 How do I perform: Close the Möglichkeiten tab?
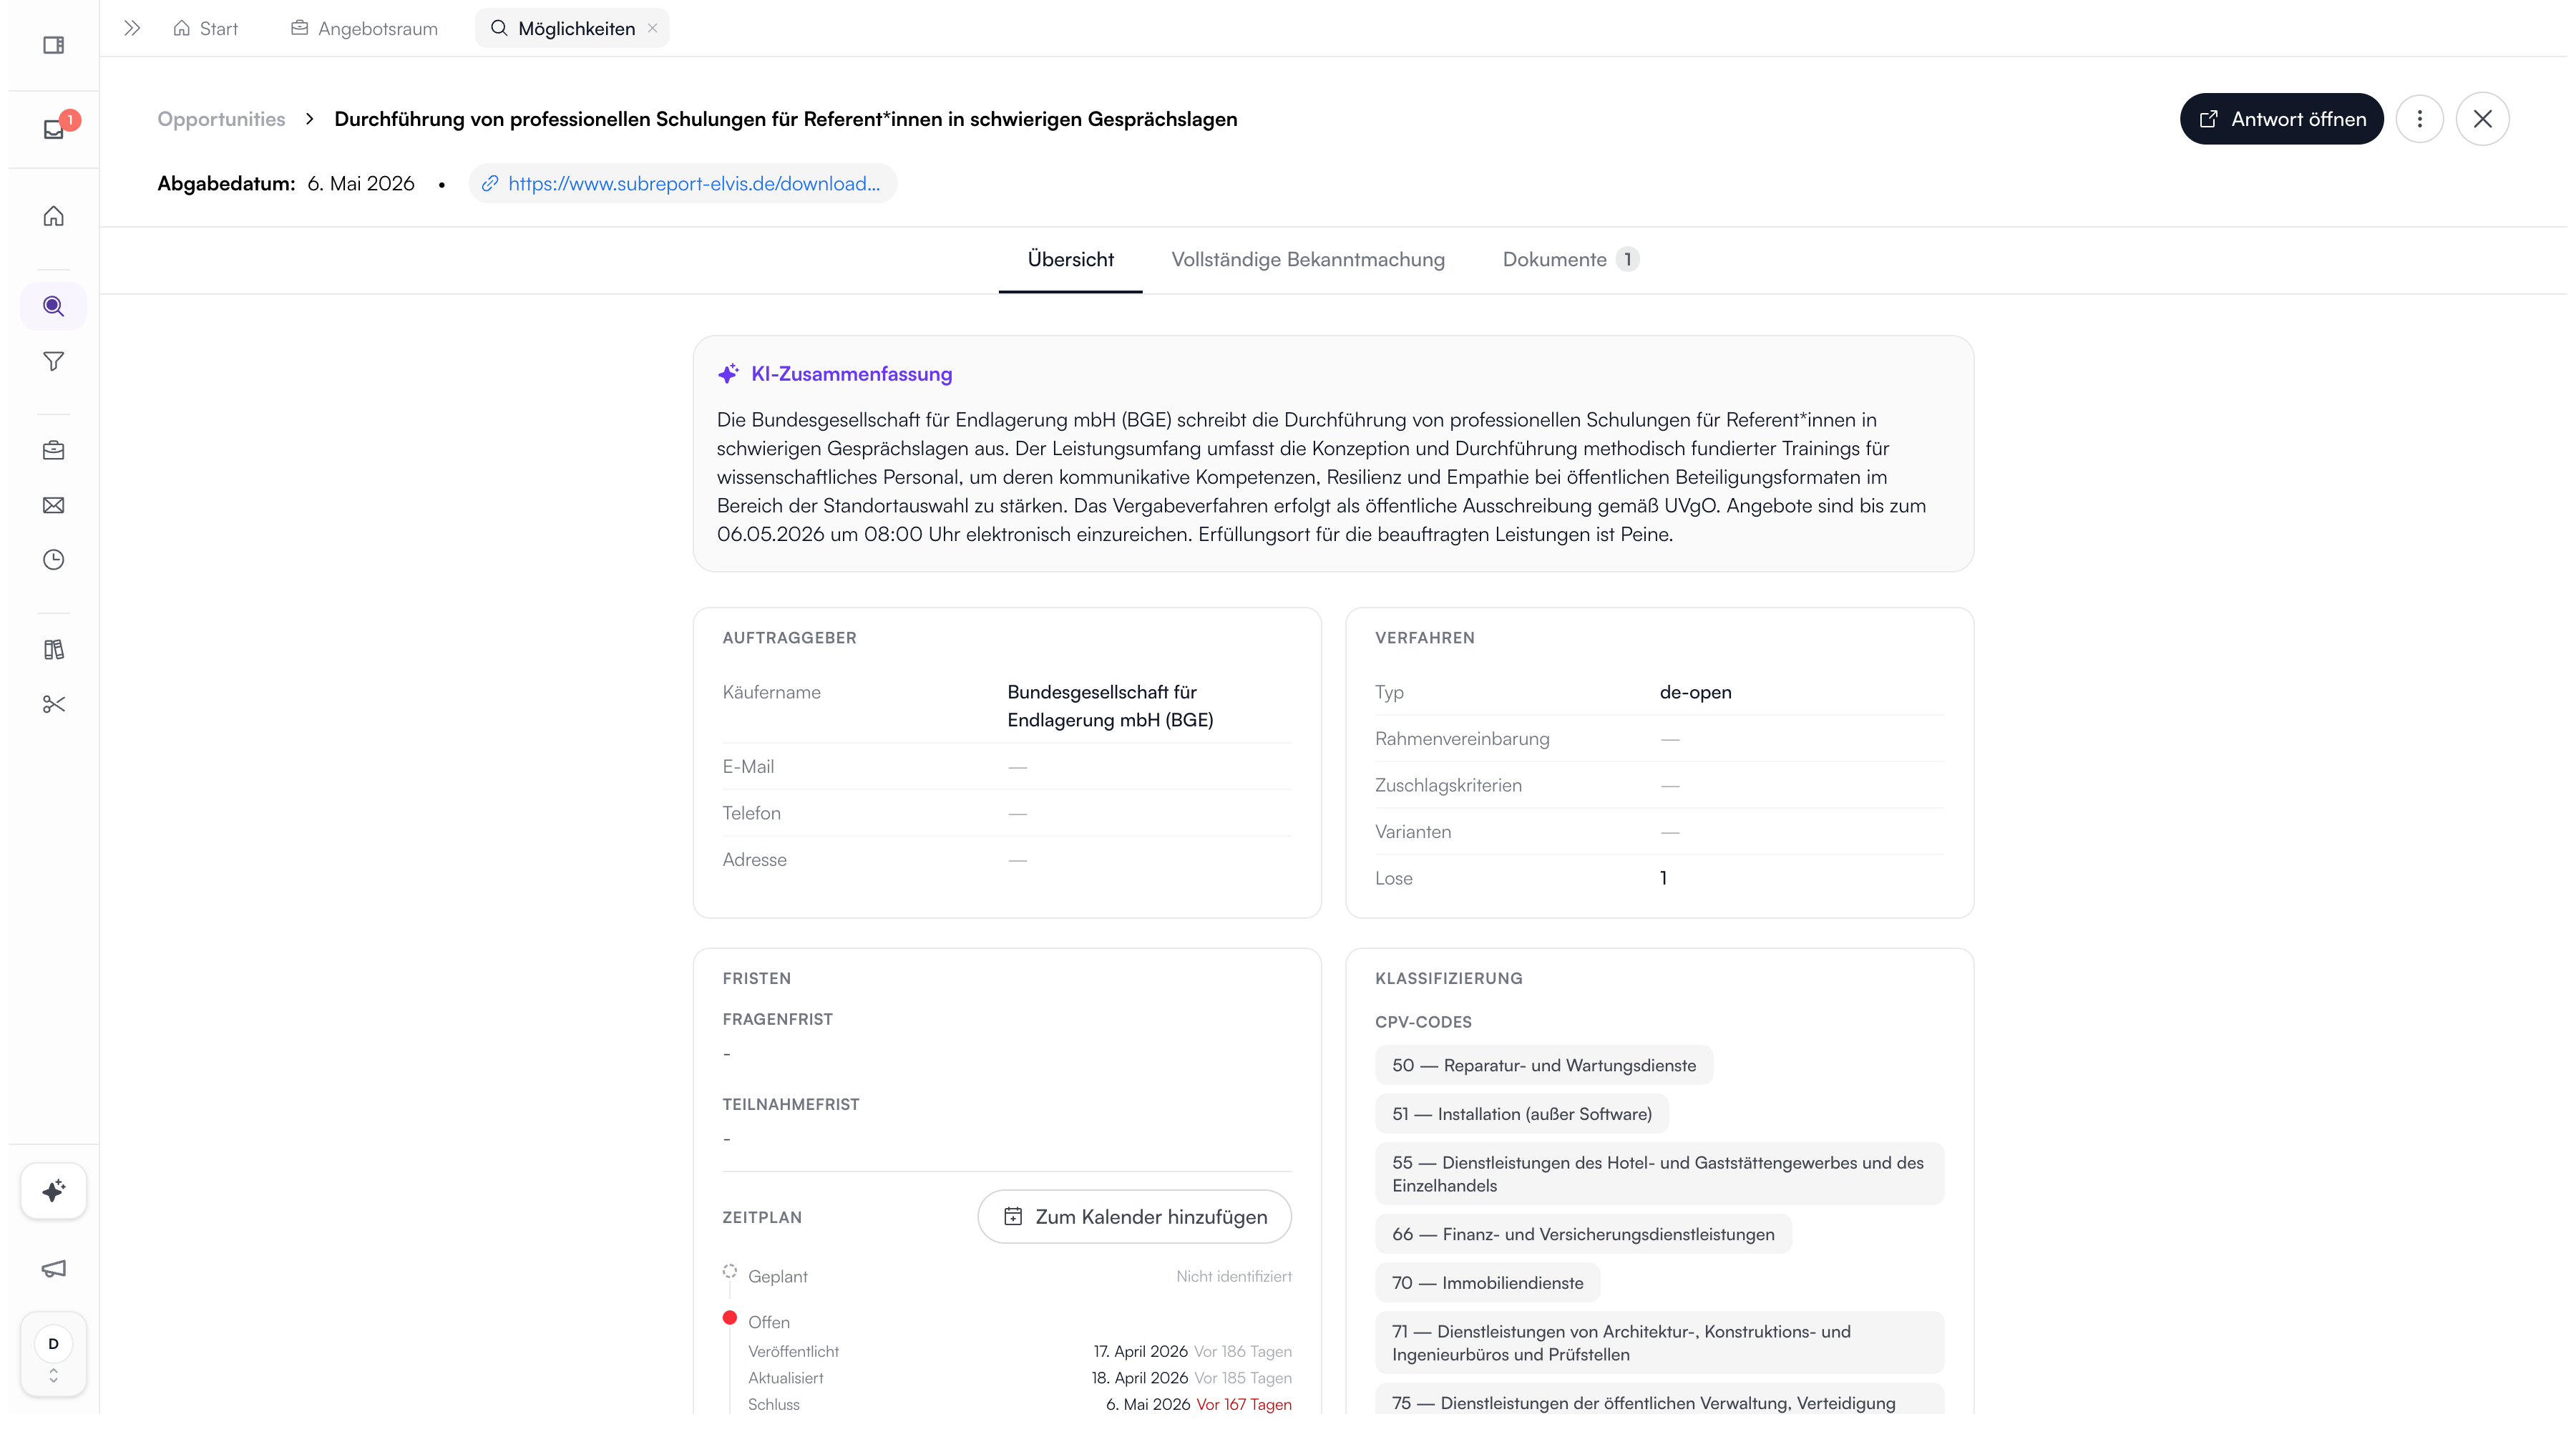click(653, 28)
